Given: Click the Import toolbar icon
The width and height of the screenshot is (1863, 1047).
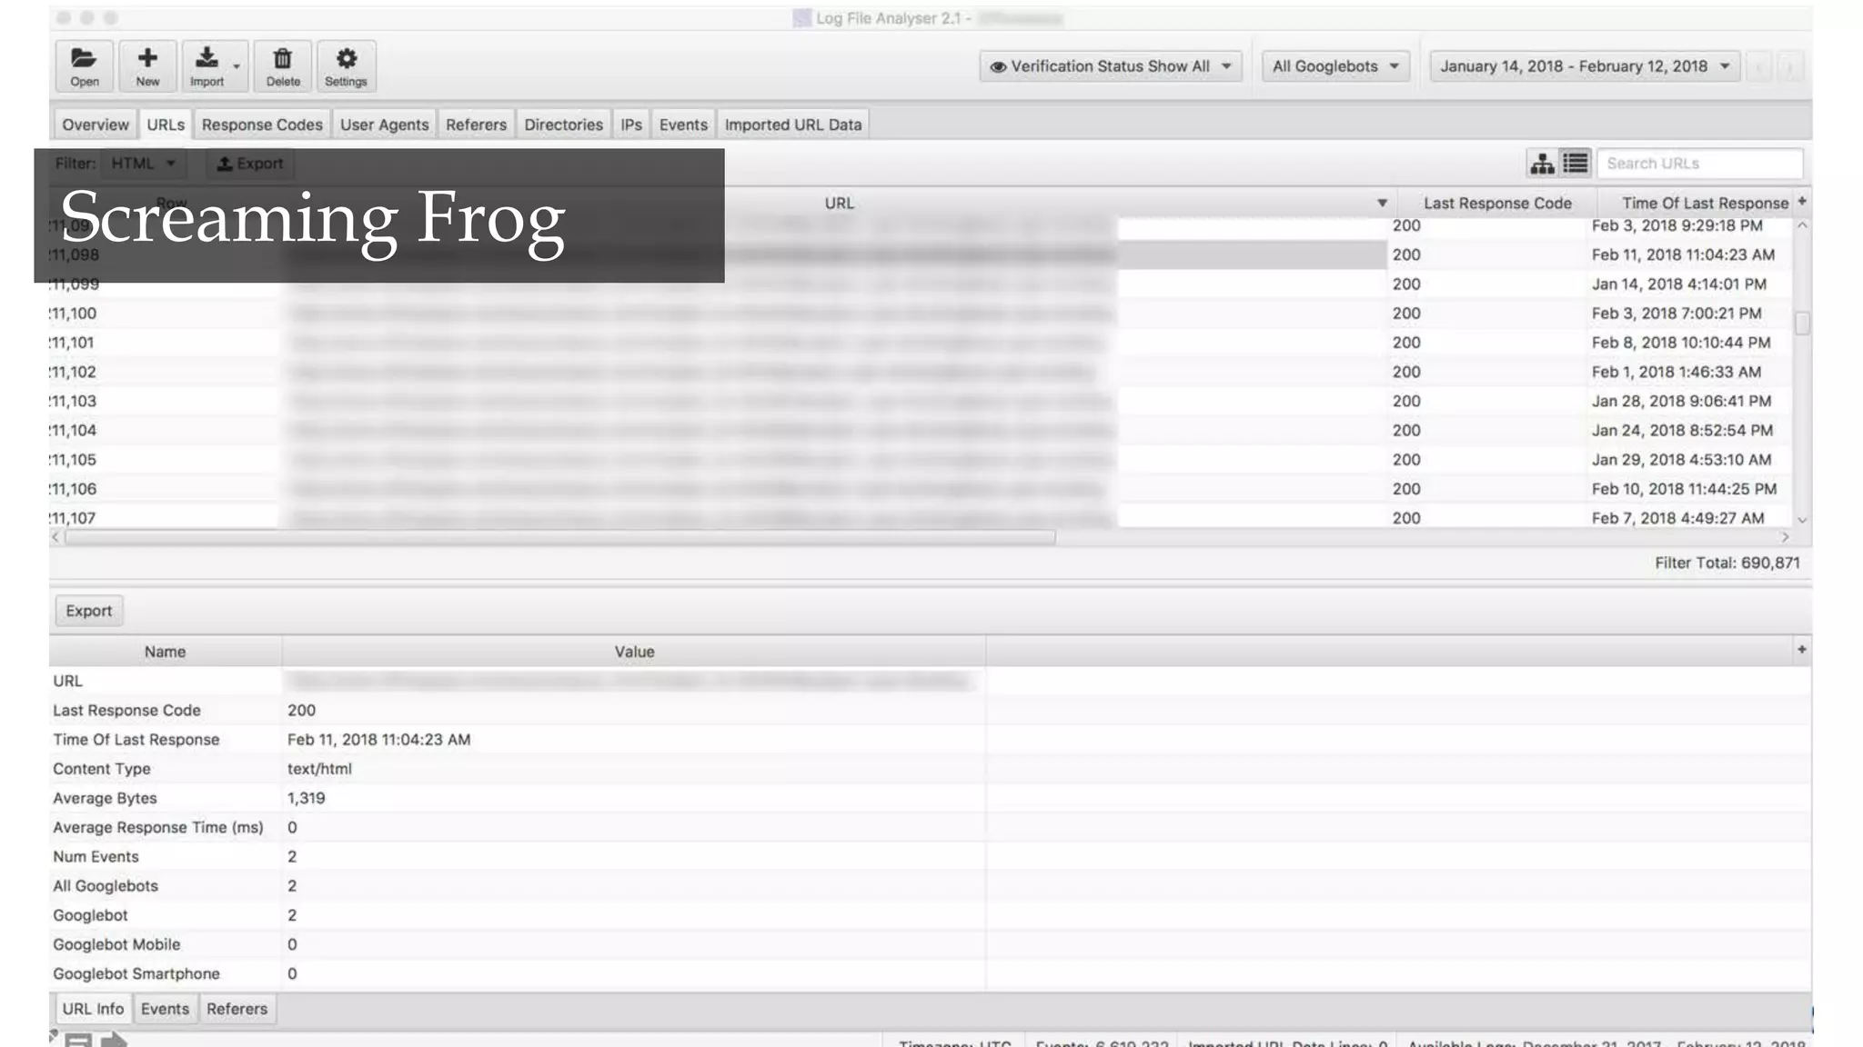Looking at the screenshot, I should pyautogui.click(x=206, y=66).
